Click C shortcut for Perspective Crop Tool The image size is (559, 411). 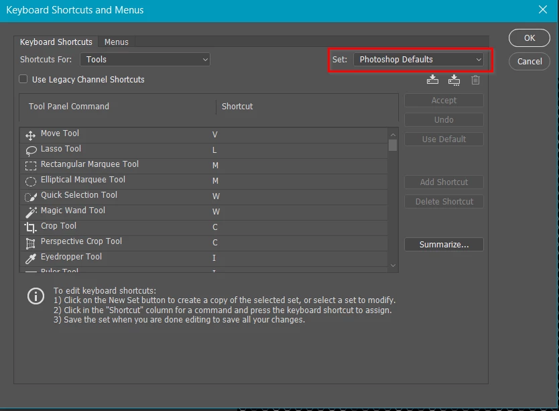215,242
